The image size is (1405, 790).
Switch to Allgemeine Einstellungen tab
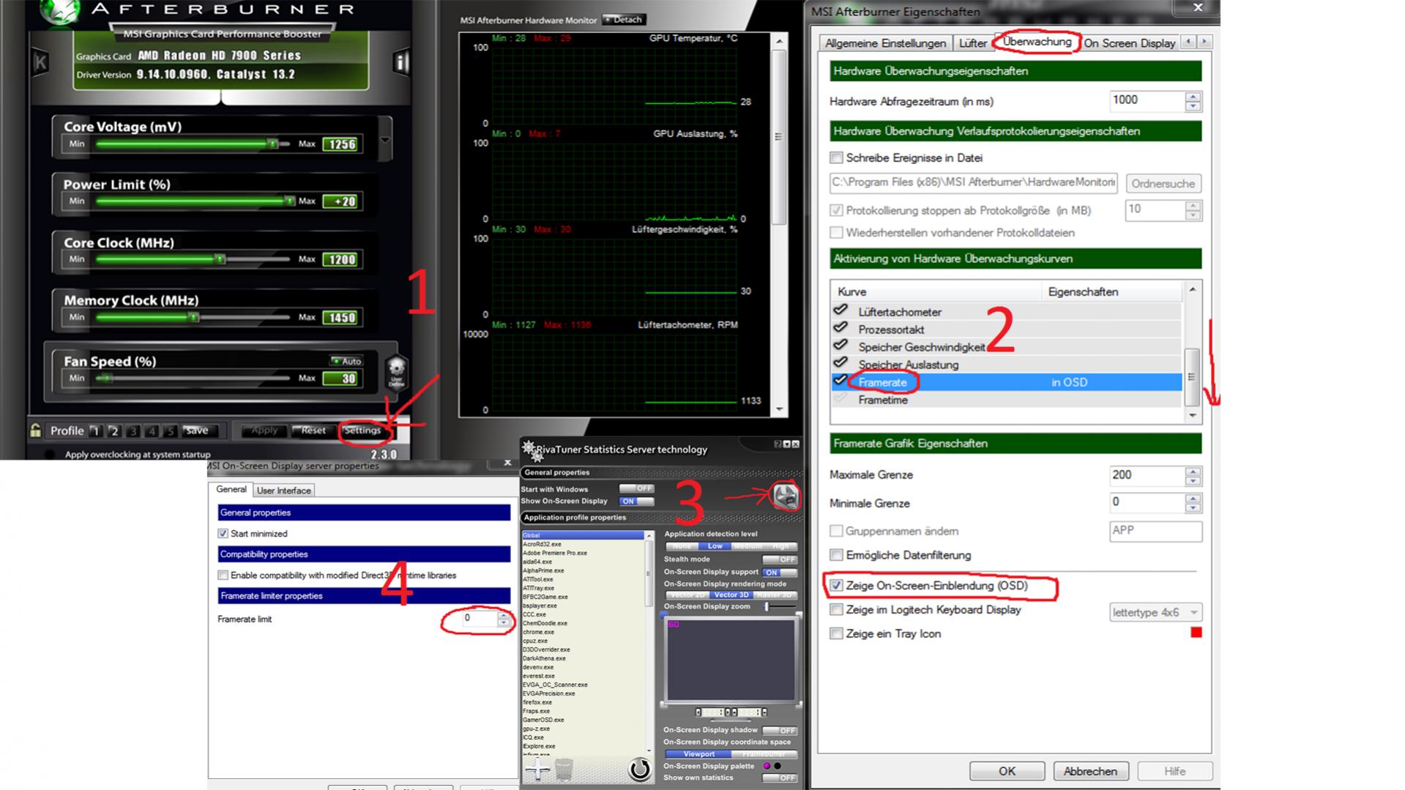[x=885, y=43]
